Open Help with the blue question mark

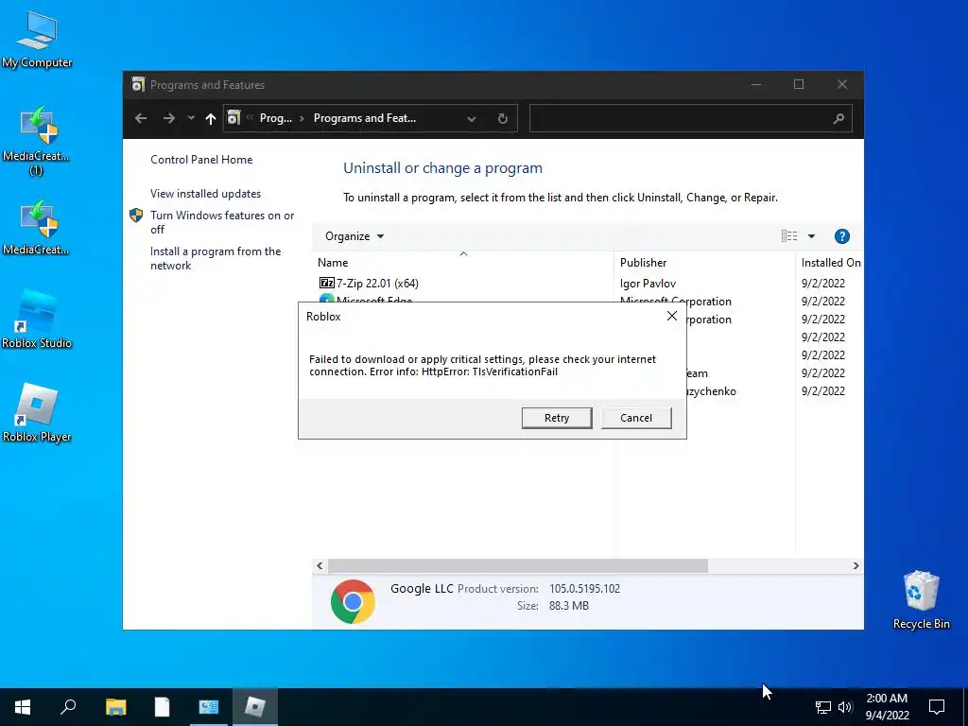(842, 235)
